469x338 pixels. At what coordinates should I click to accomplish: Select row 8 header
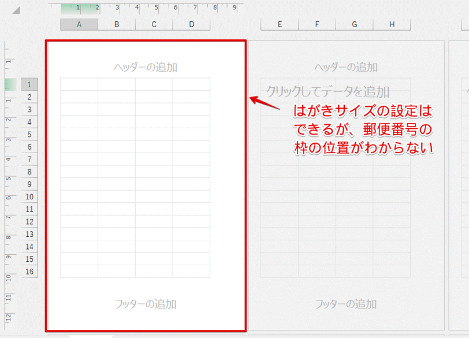pos(29,173)
